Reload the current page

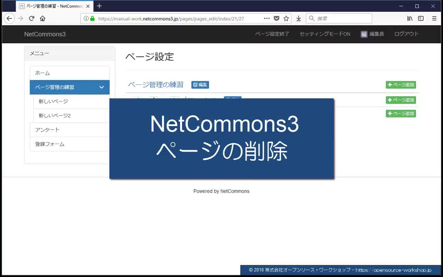click(x=31, y=18)
